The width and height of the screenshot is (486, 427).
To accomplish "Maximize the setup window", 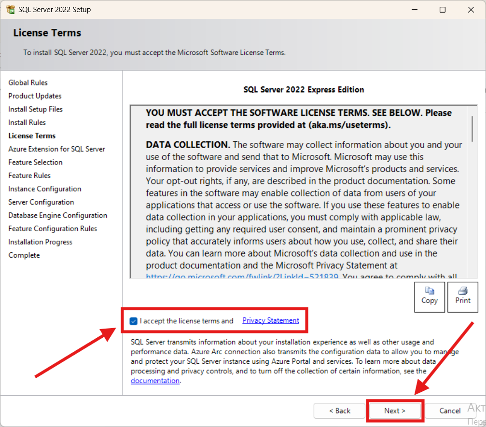I will pos(442,10).
